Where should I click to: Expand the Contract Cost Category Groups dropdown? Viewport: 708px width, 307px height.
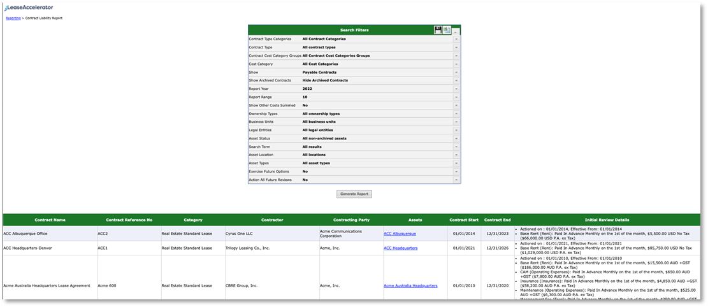[x=456, y=55]
